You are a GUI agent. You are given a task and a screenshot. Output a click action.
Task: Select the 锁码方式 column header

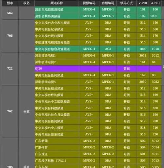pyautogui.click(x=127, y=3)
